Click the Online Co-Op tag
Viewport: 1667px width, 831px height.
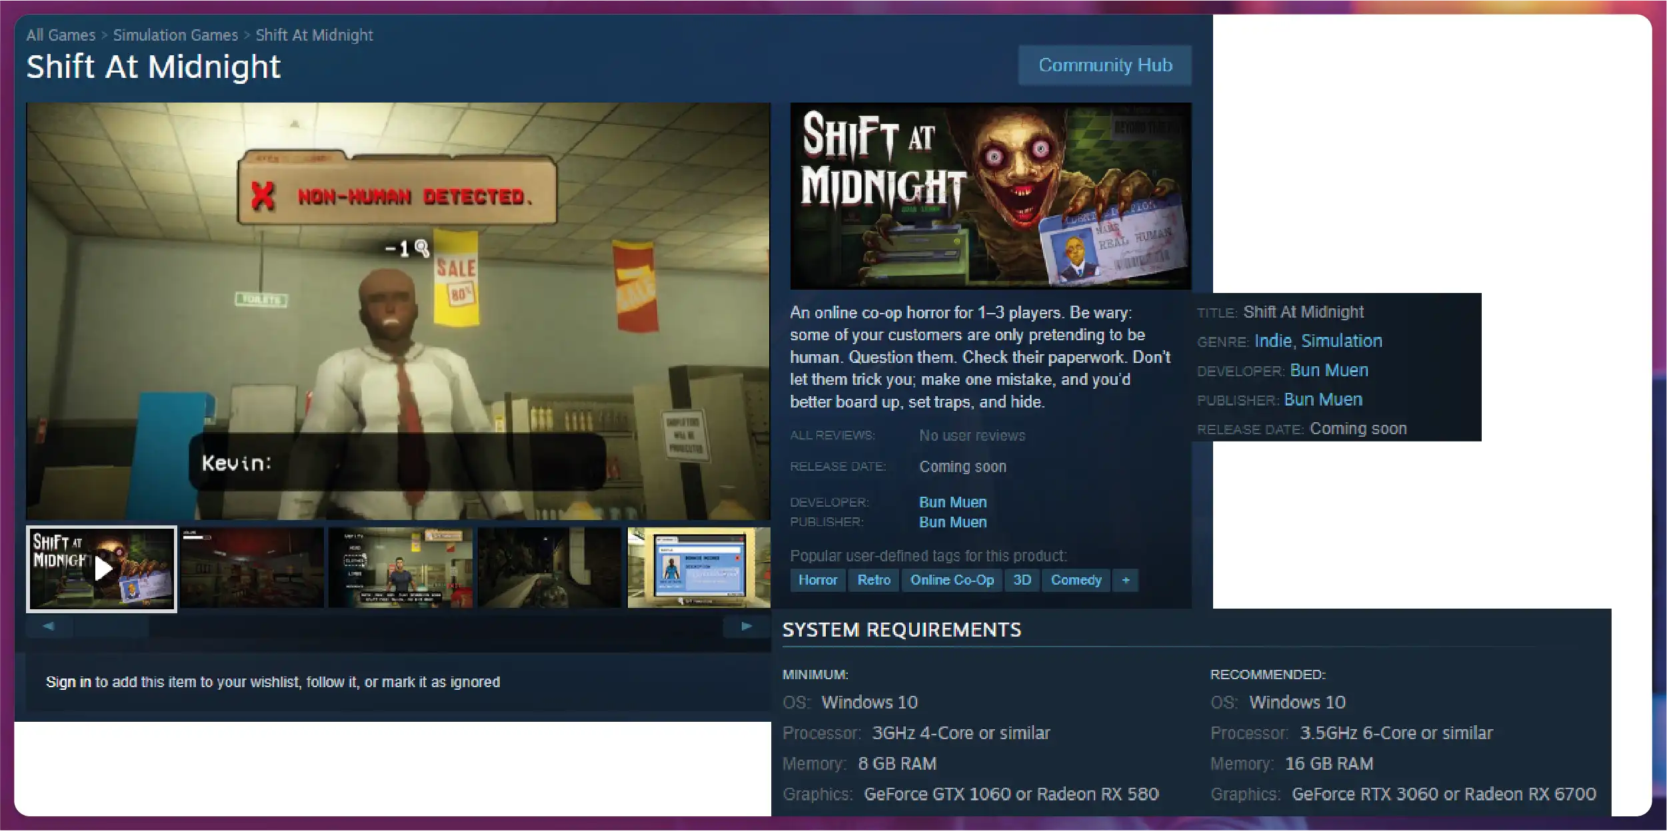[x=951, y=580]
